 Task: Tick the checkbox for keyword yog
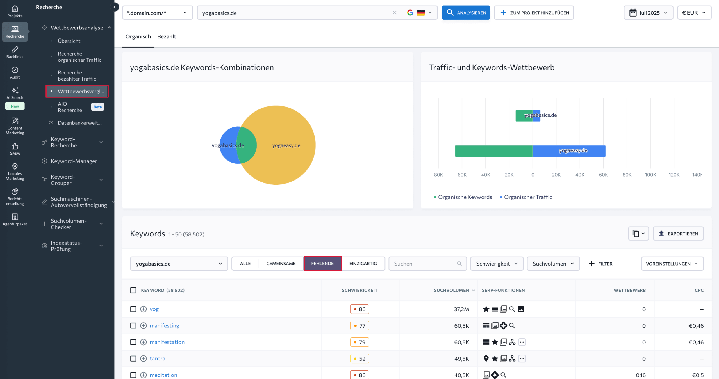(133, 309)
